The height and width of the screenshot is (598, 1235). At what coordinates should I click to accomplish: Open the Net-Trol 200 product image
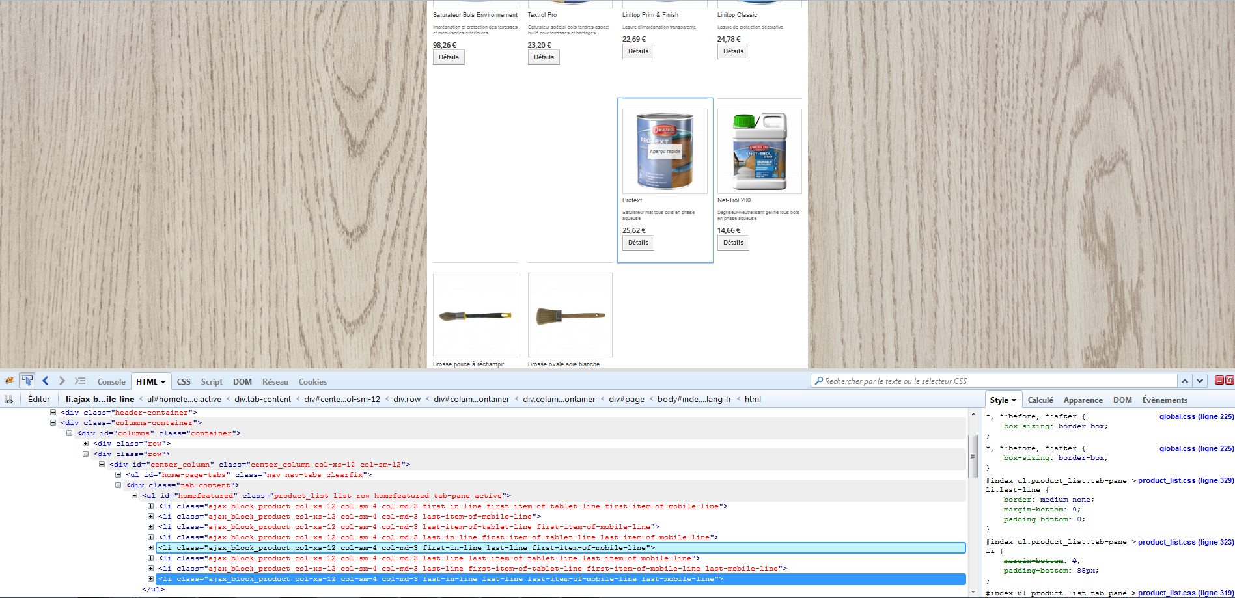point(759,151)
